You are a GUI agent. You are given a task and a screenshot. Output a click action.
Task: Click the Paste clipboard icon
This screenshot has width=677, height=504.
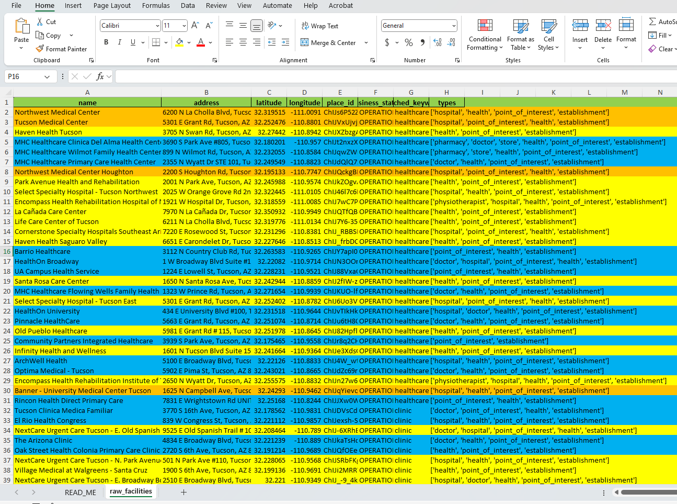[x=21, y=26]
